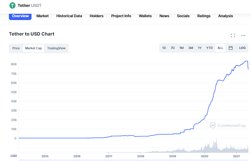Toggle LOG scale on the chart

[242, 48]
